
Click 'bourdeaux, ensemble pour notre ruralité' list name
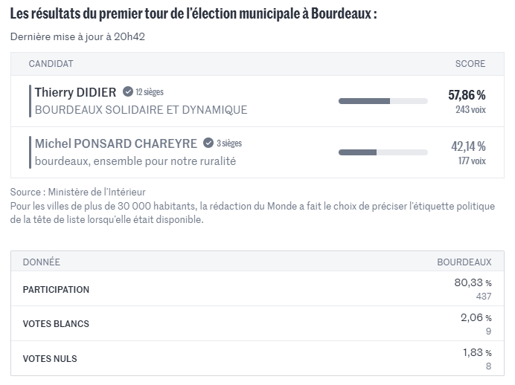pos(135,161)
